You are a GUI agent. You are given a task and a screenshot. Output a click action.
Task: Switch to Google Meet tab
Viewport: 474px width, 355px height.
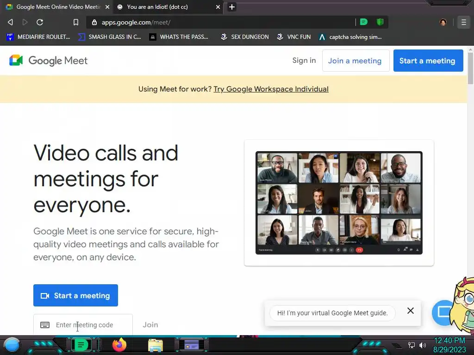tap(57, 7)
